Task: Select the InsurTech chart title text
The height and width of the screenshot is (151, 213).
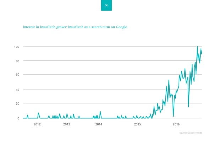Action: [x=75, y=27]
